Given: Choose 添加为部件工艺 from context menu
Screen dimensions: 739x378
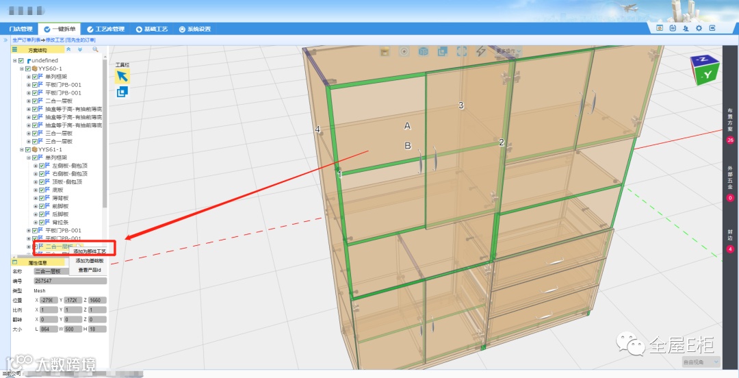Looking at the screenshot, I should click(x=89, y=251).
